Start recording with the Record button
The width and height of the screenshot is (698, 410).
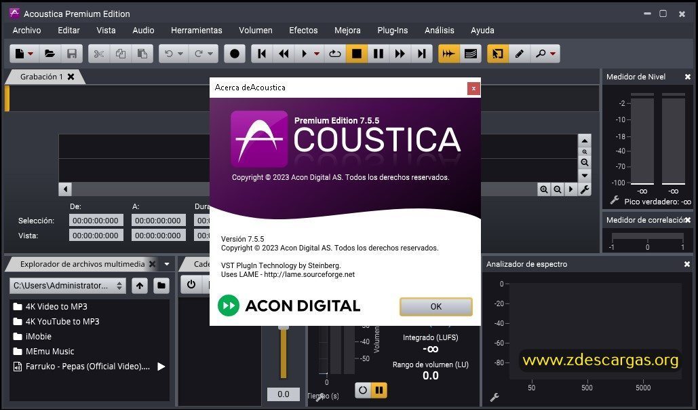point(235,54)
